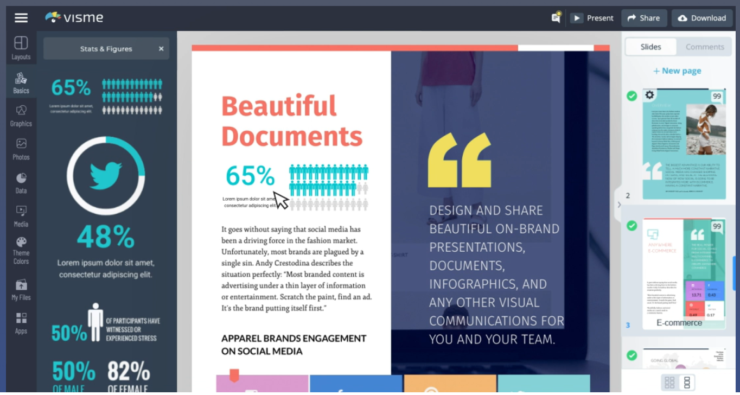The image size is (740, 395).
Task: Open the Photos panel
Action: pos(21,149)
